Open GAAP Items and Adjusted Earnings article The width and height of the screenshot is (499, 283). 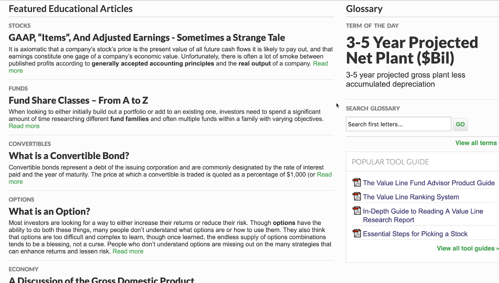pyautogui.click(x=147, y=38)
